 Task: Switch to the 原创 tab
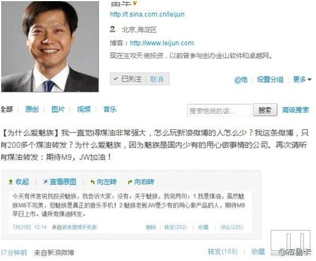tap(32, 110)
